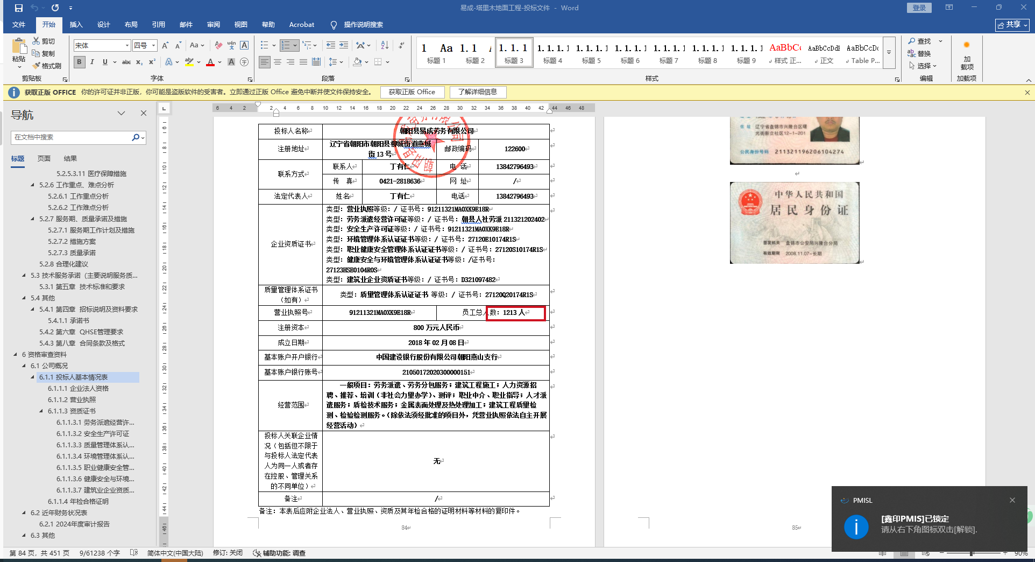The height and width of the screenshot is (562, 1035).
Task: Click the 共享 share button
Action: point(1012,25)
